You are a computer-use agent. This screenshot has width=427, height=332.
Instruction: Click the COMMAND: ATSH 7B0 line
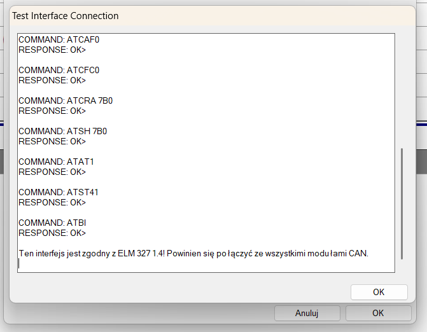tap(63, 131)
